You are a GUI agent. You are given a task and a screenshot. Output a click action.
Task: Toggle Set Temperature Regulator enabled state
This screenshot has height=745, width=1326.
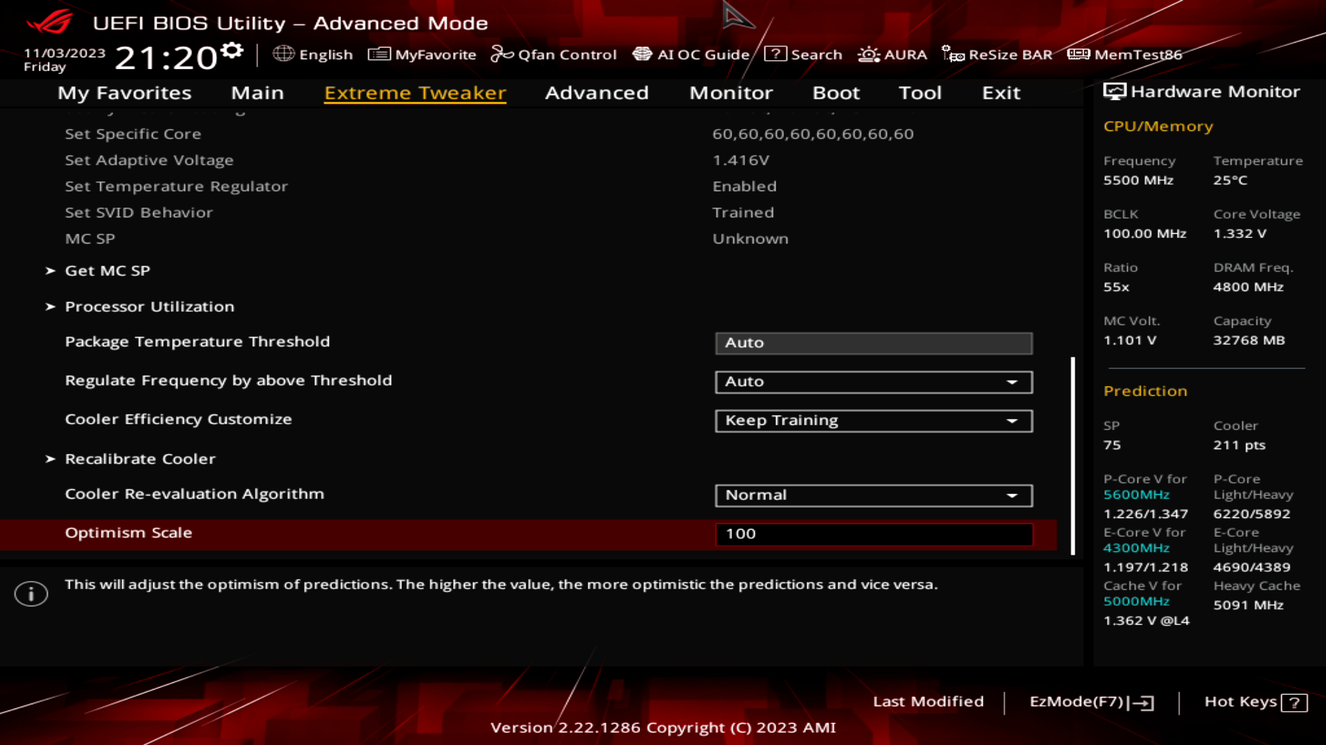(743, 186)
